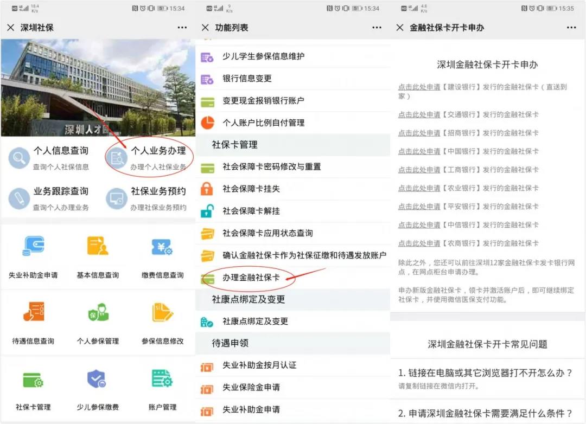Click 点击此处申请 link for 平安银行
Image resolution: width=586 pixels, height=424 pixels.
coord(419,207)
